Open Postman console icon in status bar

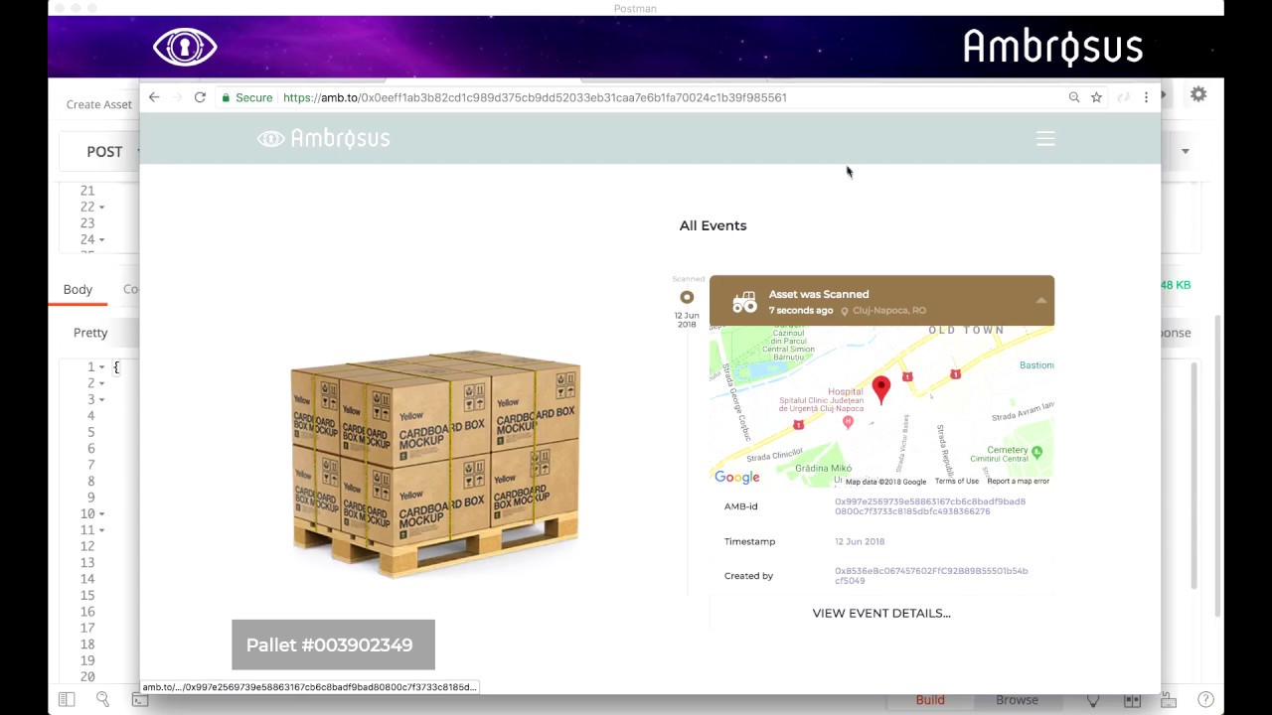pos(139,701)
